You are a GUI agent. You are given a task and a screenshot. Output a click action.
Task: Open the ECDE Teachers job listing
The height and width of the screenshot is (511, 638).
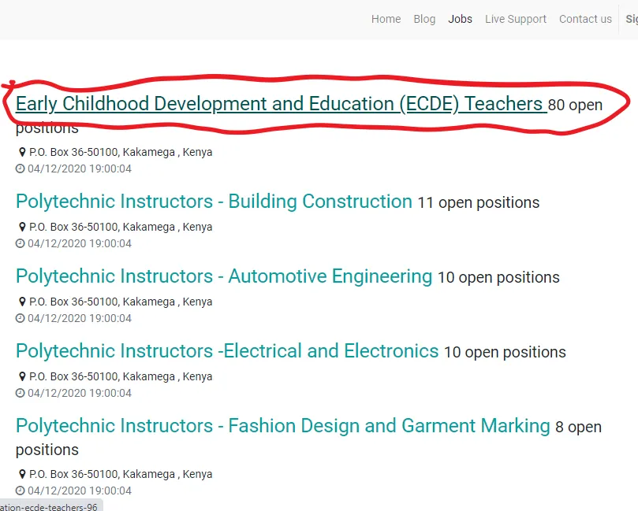pyautogui.click(x=279, y=104)
